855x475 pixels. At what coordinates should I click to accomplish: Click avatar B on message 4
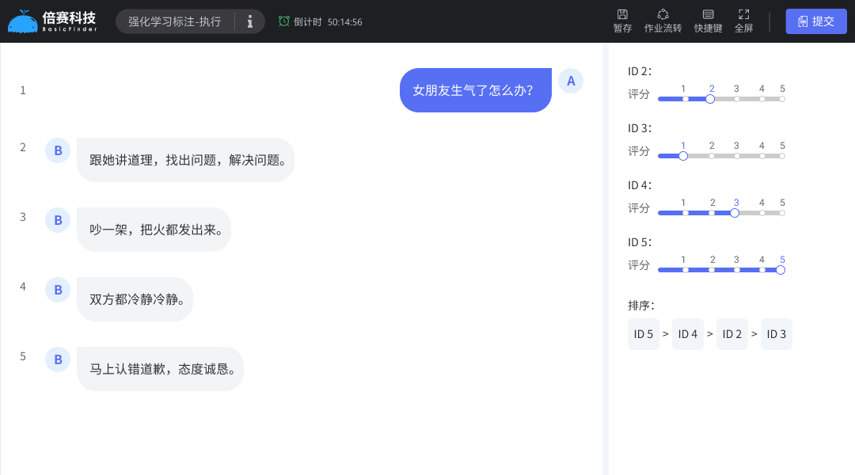(58, 290)
